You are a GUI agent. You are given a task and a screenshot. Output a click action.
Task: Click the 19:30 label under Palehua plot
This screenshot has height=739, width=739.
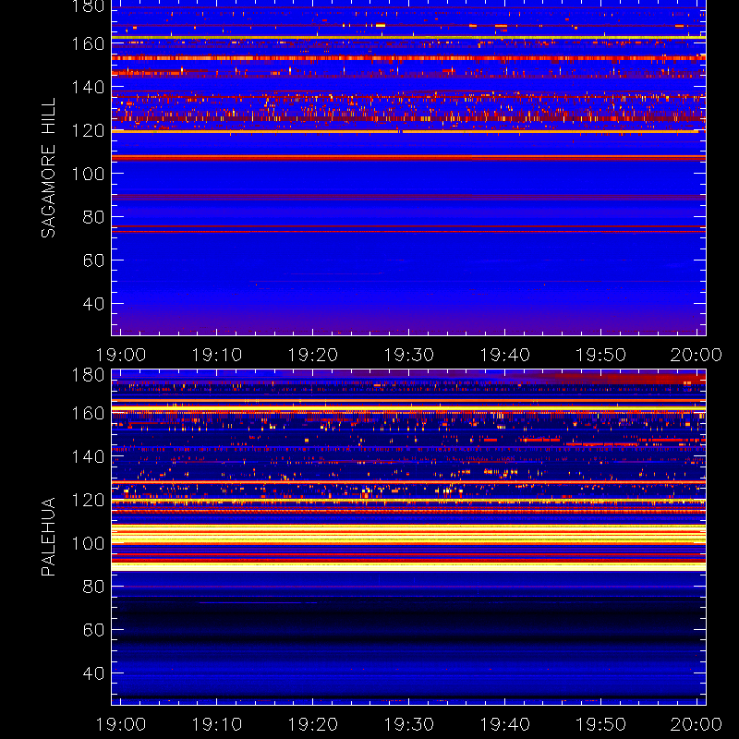[408, 724]
